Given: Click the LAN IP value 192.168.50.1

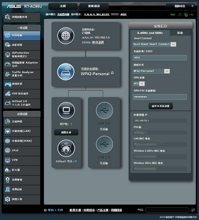Looking at the screenshot, I should tap(142, 120).
